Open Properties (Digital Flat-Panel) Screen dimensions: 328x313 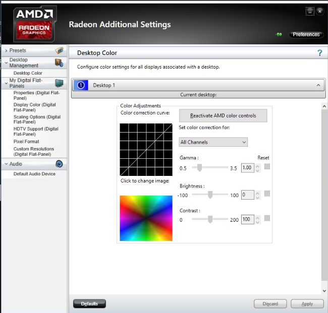(36, 95)
